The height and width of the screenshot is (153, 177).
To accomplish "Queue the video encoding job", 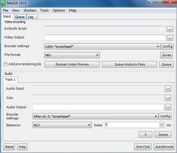I will pyautogui.click(x=167, y=64).
